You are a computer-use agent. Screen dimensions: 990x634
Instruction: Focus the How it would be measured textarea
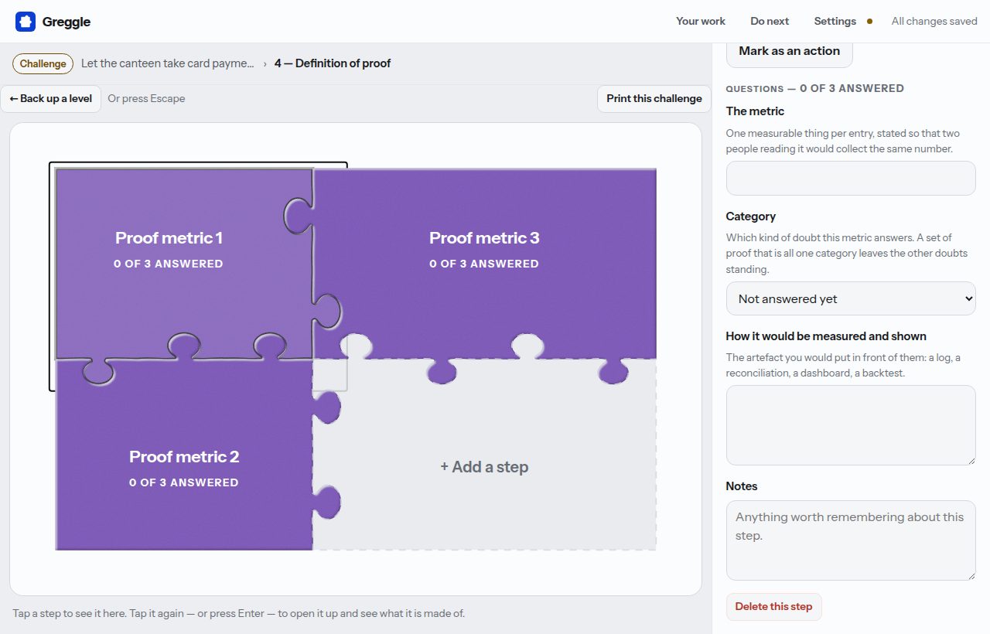pos(851,425)
